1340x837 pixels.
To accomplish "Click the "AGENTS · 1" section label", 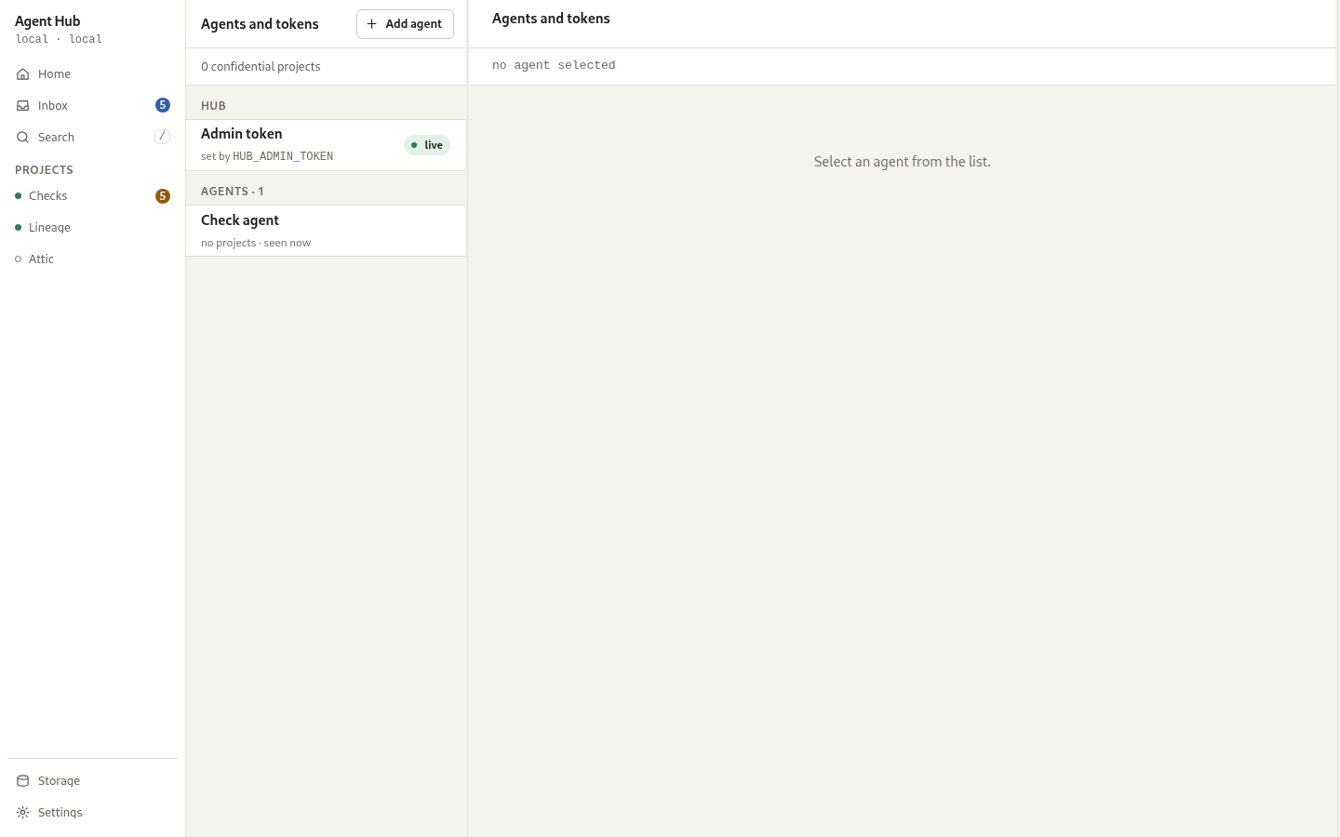I will pos(233,192).
